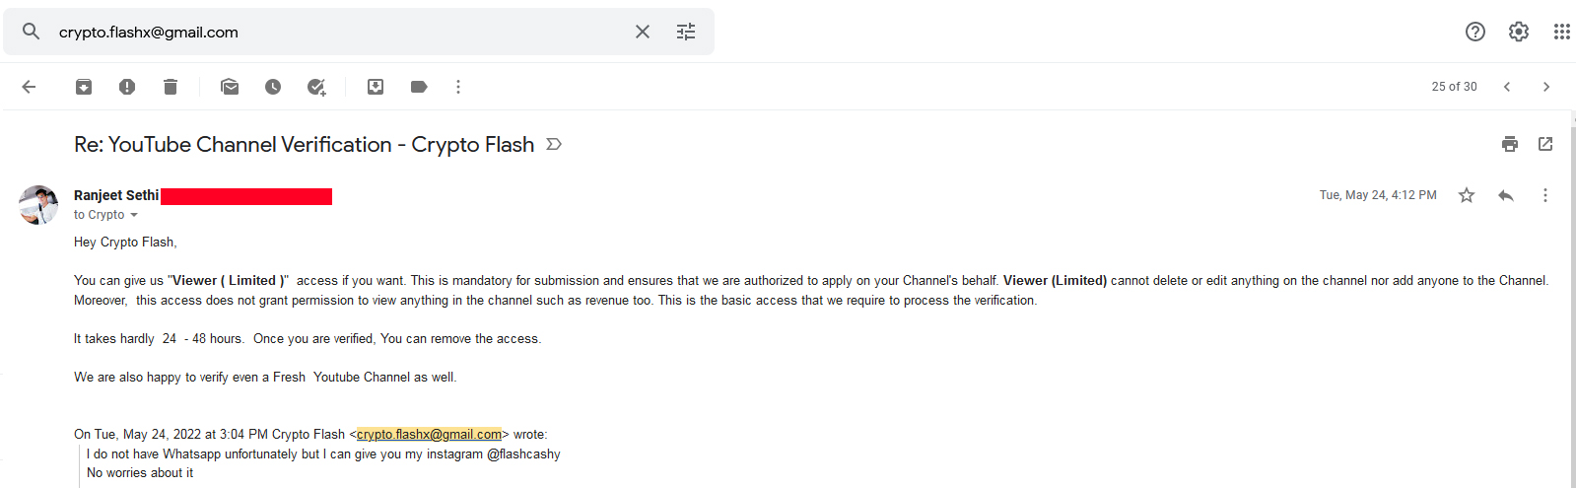The image size is (1576, 488).
Task: Star the message from Ranjeet Sethi
Action: (x=1467, y=195)
